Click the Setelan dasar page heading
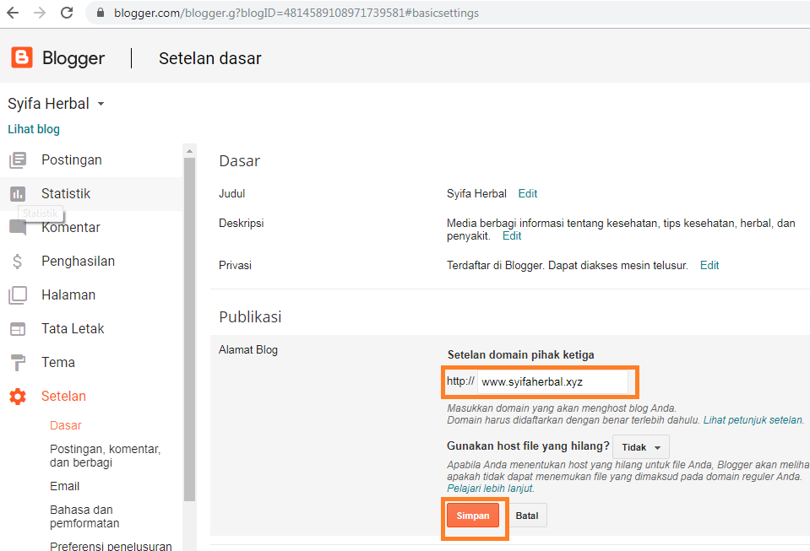This screenshot has width=810, height=551. 210,58
